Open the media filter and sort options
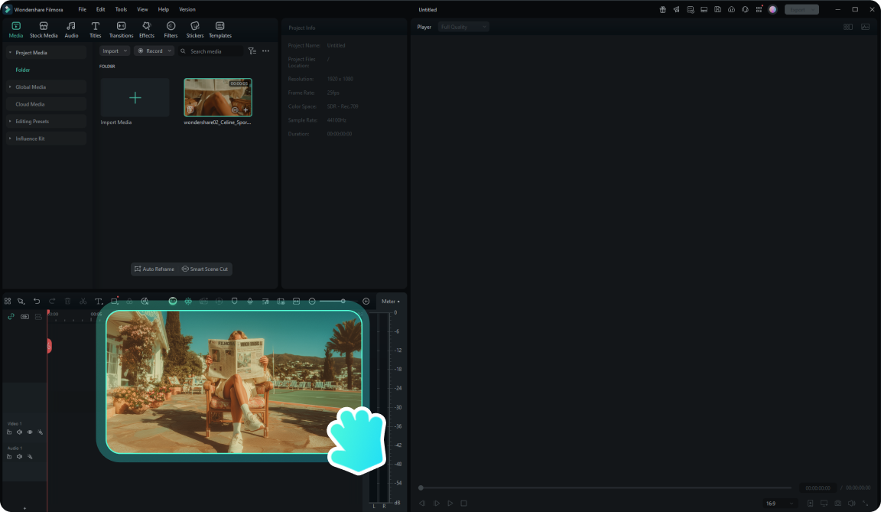 [252, 51]
